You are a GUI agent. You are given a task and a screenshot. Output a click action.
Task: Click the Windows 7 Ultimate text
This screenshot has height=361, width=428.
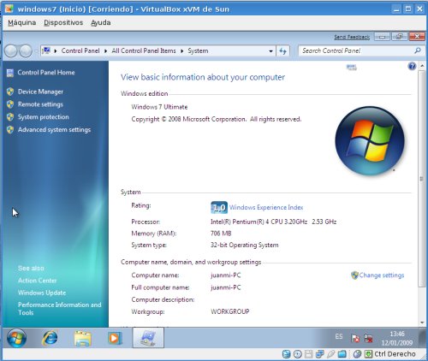[x=159, y=107]
